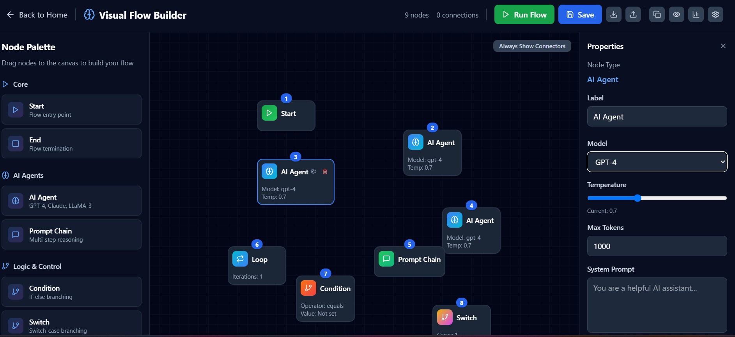Close the Properties panel
735x337 pixels.
click(723, 46)
